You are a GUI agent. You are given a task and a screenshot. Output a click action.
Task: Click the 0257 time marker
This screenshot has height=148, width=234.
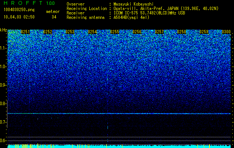159,32
